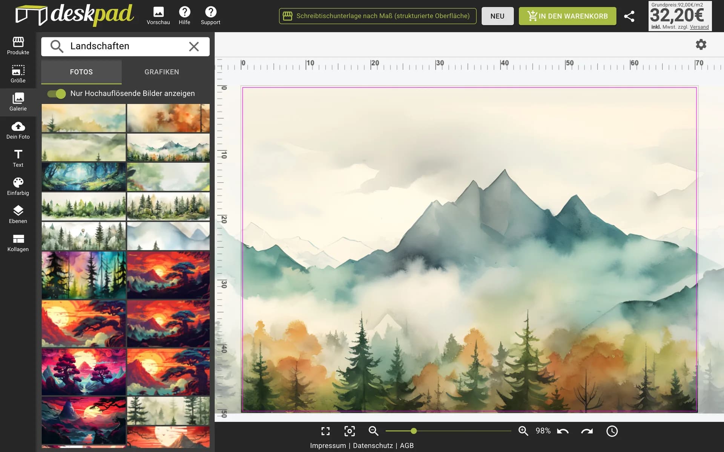The width and height of the screenshot is (724, 452).
Task: Click the fullscreen icon in bottom bar
Action: [x=325, y=431]
